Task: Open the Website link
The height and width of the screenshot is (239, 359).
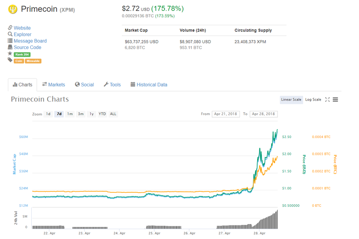Action: click(22, 28)
